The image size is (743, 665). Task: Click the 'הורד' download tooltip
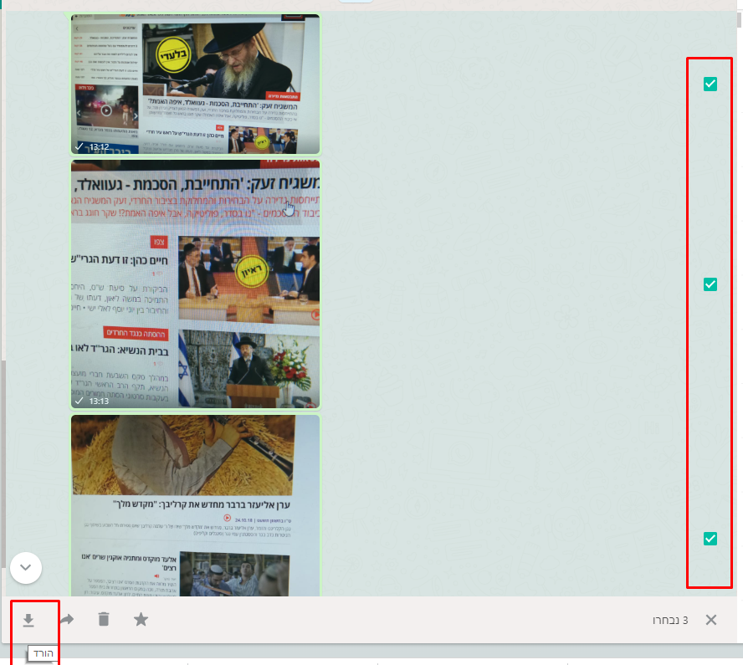pyautogui.click(x=42, y=653)
